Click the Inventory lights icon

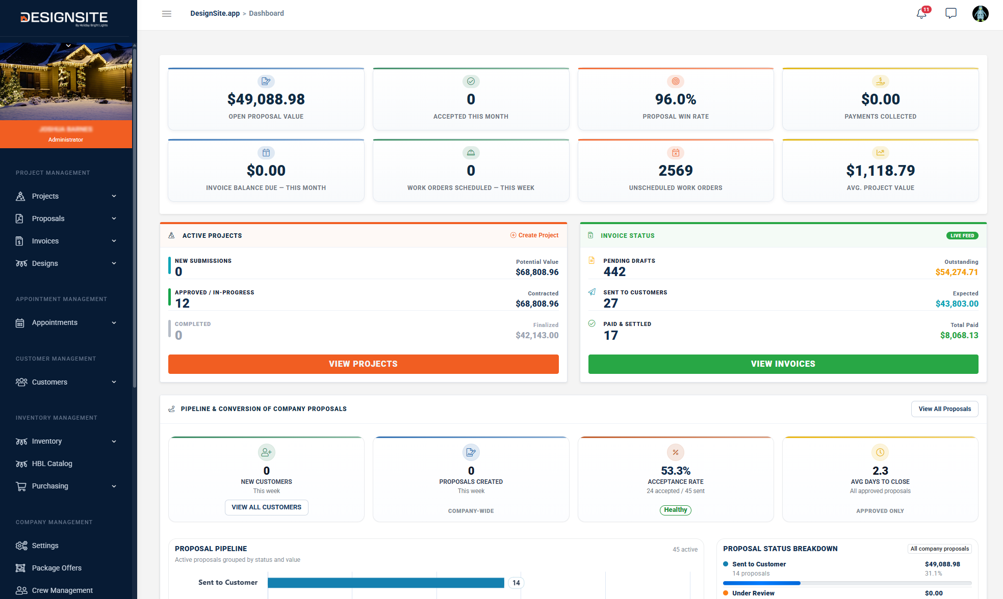[21, 441]
